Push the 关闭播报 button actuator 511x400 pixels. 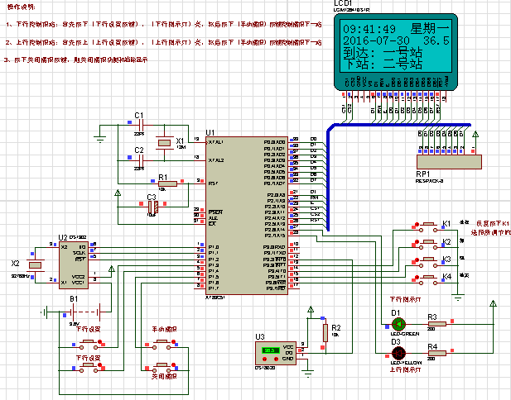pyautogui.click(x=161, y=365)
